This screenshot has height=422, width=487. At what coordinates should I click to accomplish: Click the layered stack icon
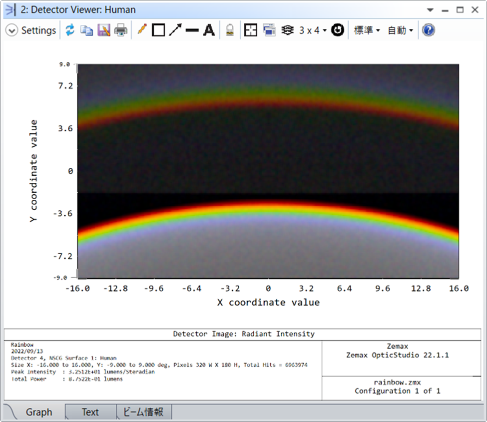click(x=288, y=30)
